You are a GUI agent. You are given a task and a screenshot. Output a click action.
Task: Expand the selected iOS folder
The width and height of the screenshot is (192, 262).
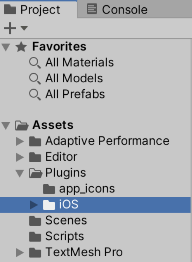[34, 205]
